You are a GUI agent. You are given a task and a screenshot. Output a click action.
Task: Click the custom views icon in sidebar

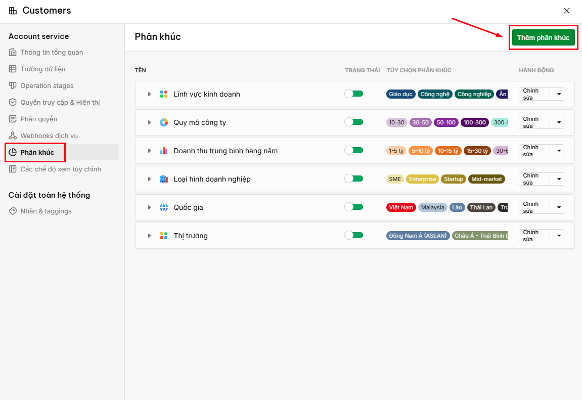13,169
